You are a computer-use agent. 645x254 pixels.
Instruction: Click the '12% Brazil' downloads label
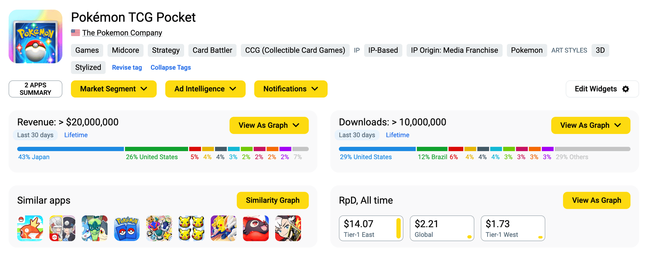[432, 157]
